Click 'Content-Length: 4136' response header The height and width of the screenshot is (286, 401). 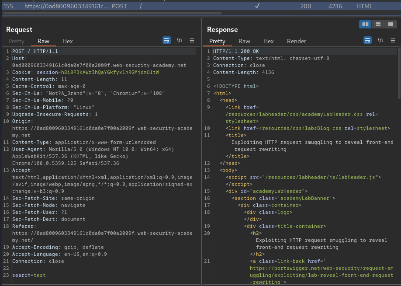pyautogui.click(x=243, y=72)
